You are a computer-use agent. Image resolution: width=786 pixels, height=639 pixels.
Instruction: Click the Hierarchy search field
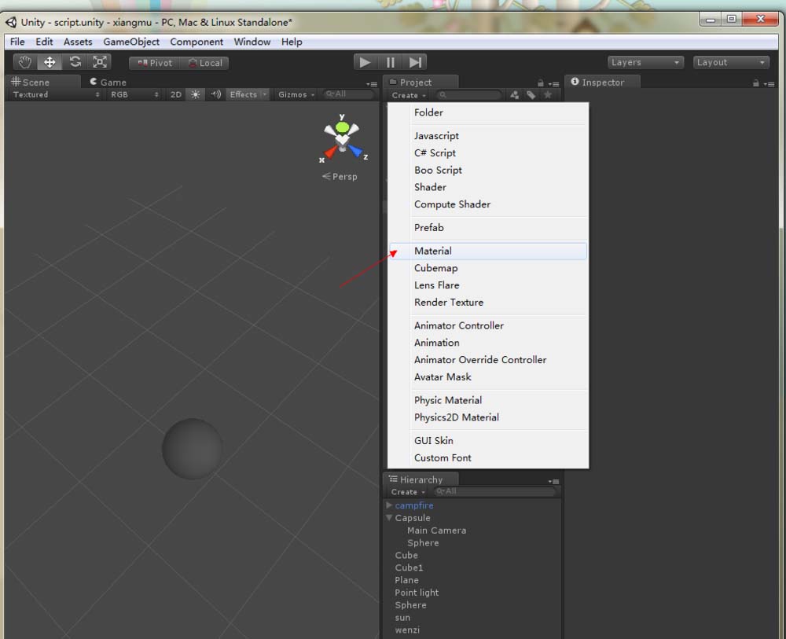coord(495,492)
